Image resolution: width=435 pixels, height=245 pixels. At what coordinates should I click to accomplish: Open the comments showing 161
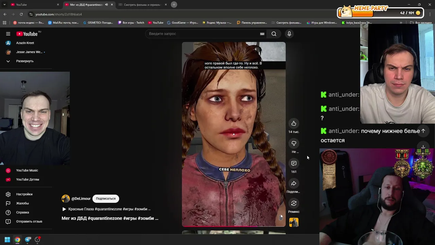(294, 163)
